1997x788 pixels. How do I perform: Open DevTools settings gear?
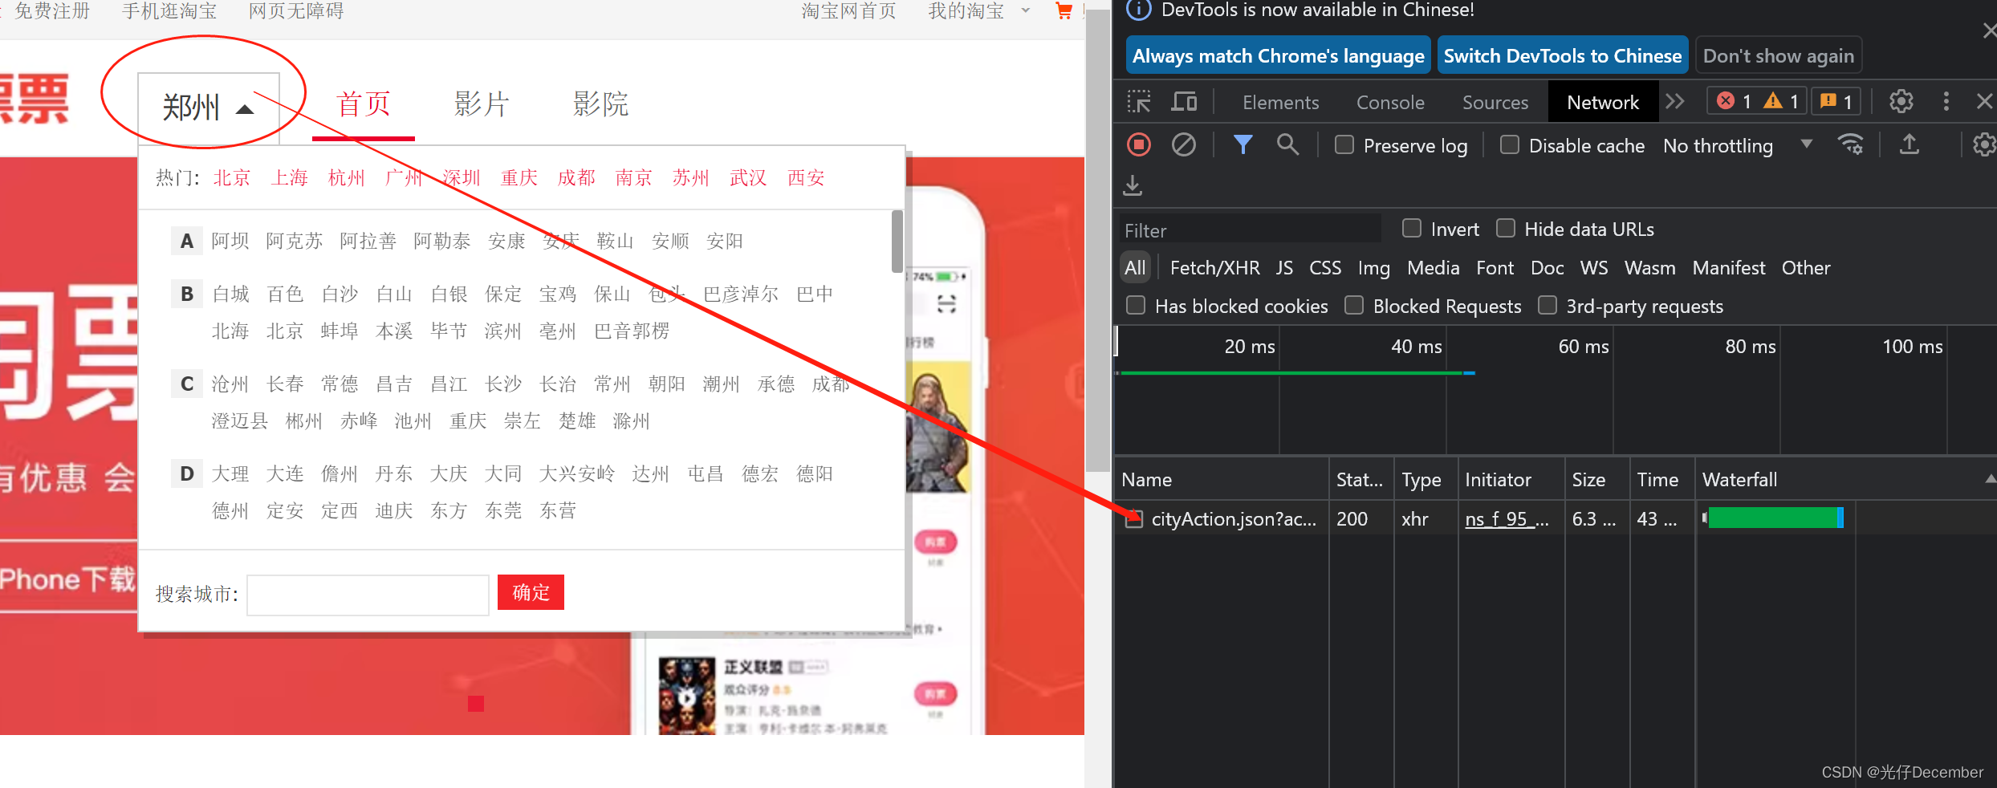pos(1901,101)
